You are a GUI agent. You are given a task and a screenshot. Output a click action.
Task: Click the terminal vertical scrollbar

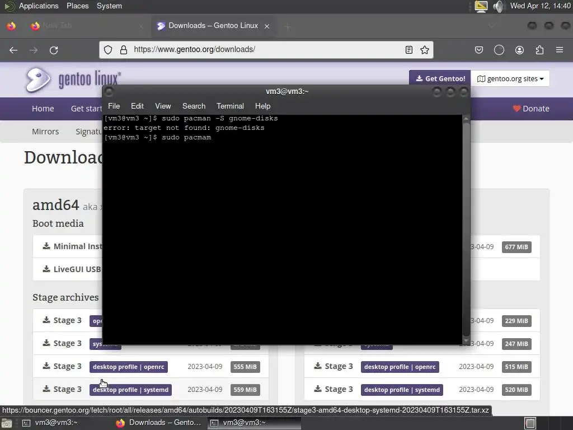click(x=466, y=230)
